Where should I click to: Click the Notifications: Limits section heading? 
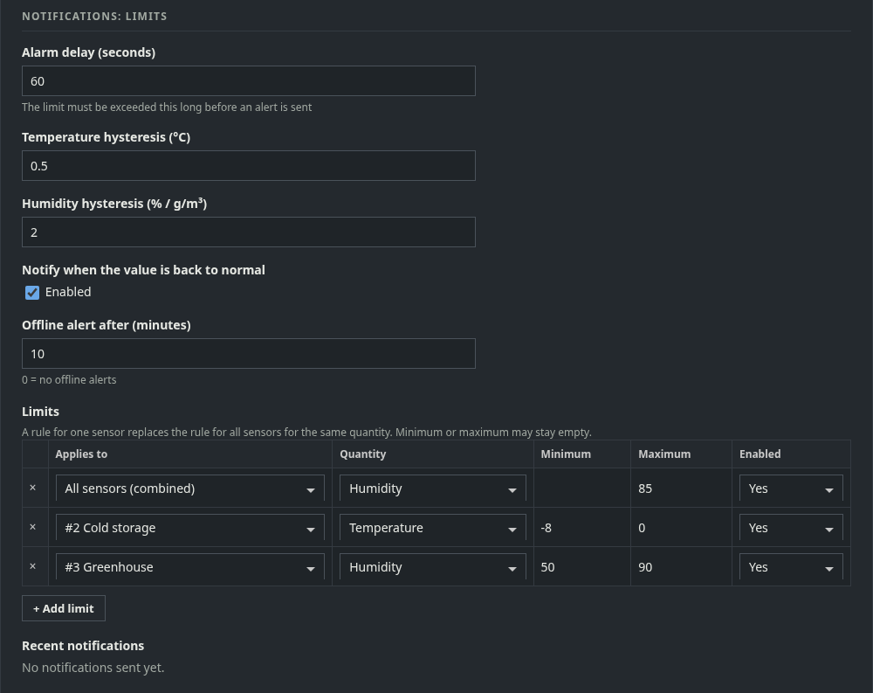(94, 17)
